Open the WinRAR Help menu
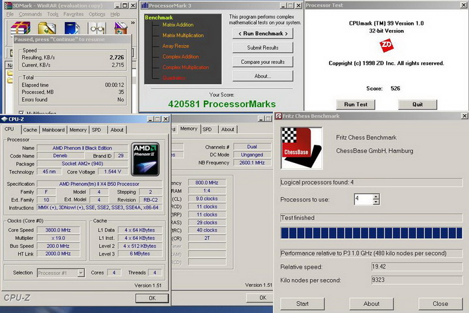This screenshot has height=313, width=469. pyautogui.click(x=115, y=14)
